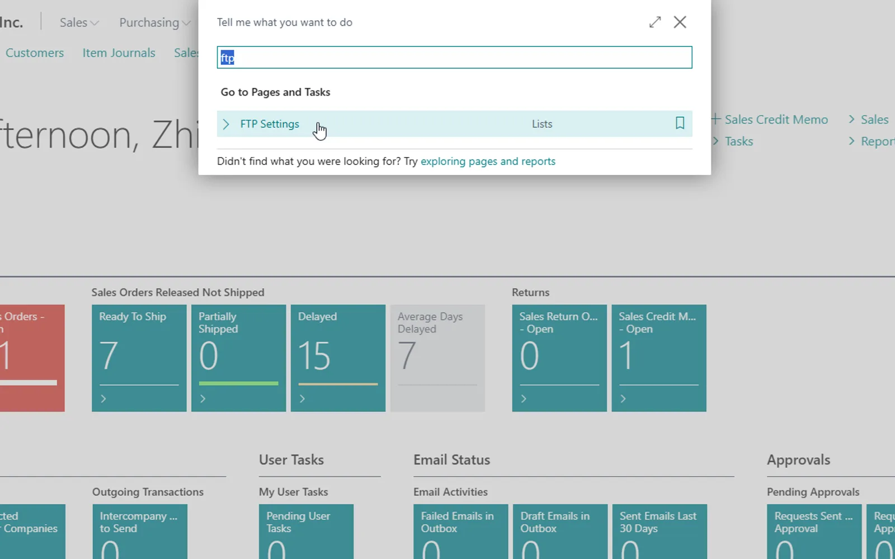Click the Email Activities heading
The height and width of the screenshot is (559, 895).
point(450,492)
